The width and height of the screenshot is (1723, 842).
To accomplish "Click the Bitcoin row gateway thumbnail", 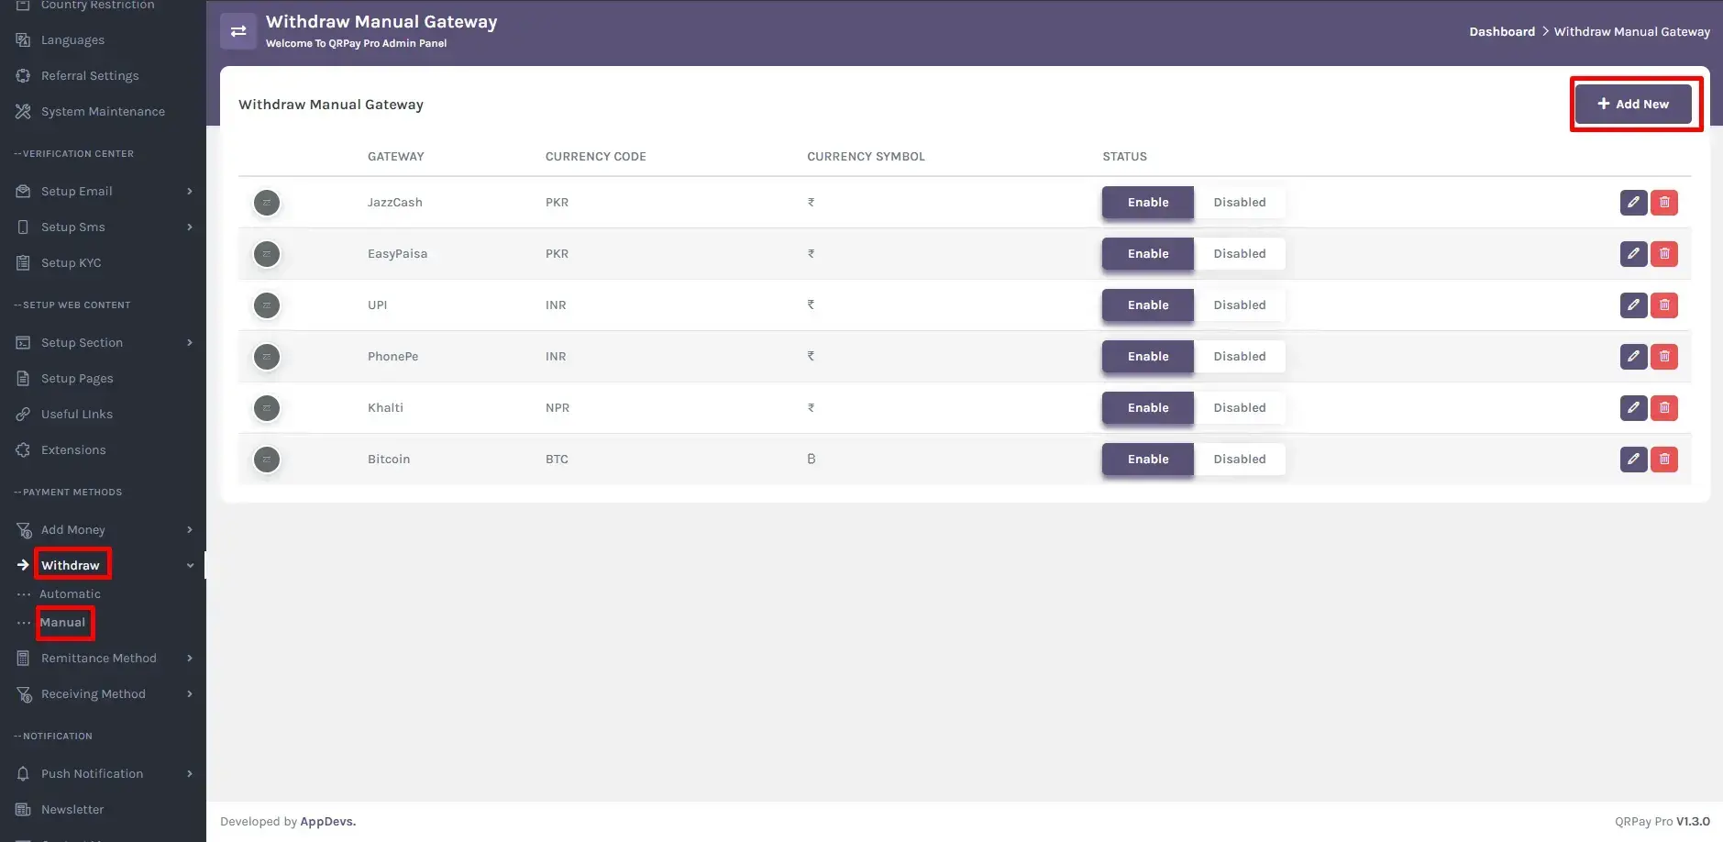I will (267, 460).
